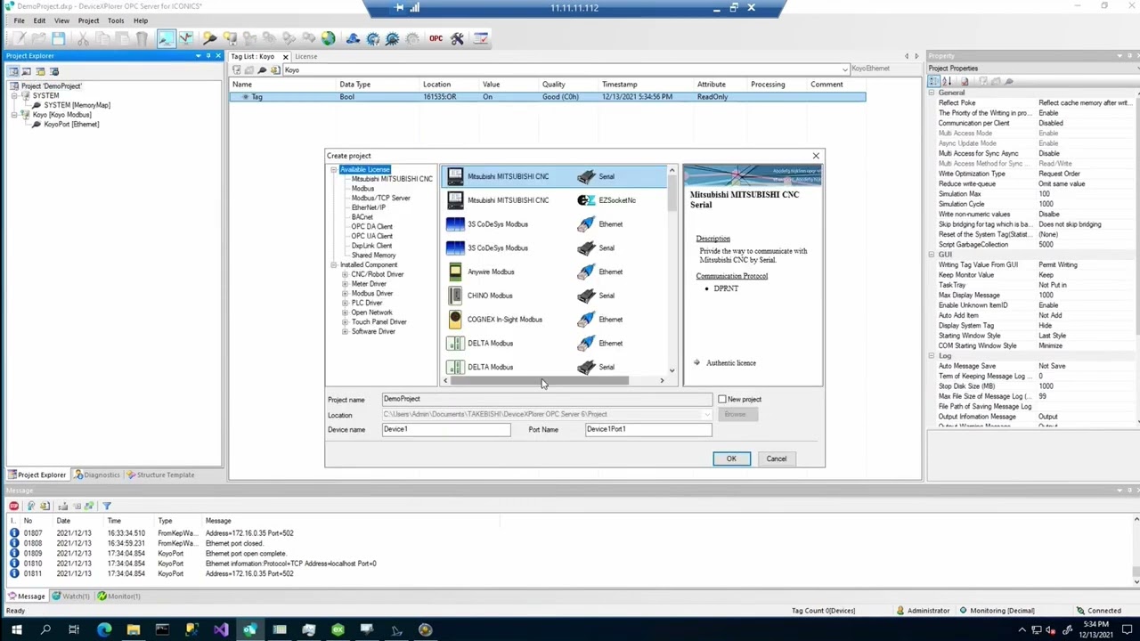Viewport: 1140px width, 641px height.
Task: Expand the Open Network node
Action: click(345, 312)
